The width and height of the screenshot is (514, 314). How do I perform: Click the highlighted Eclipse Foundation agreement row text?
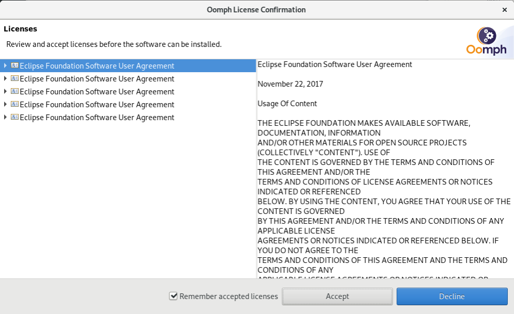97,66
